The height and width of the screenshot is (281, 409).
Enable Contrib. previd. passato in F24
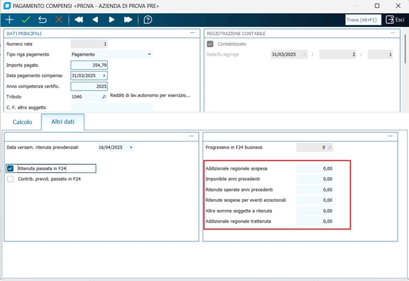click(x=10, y=179)
